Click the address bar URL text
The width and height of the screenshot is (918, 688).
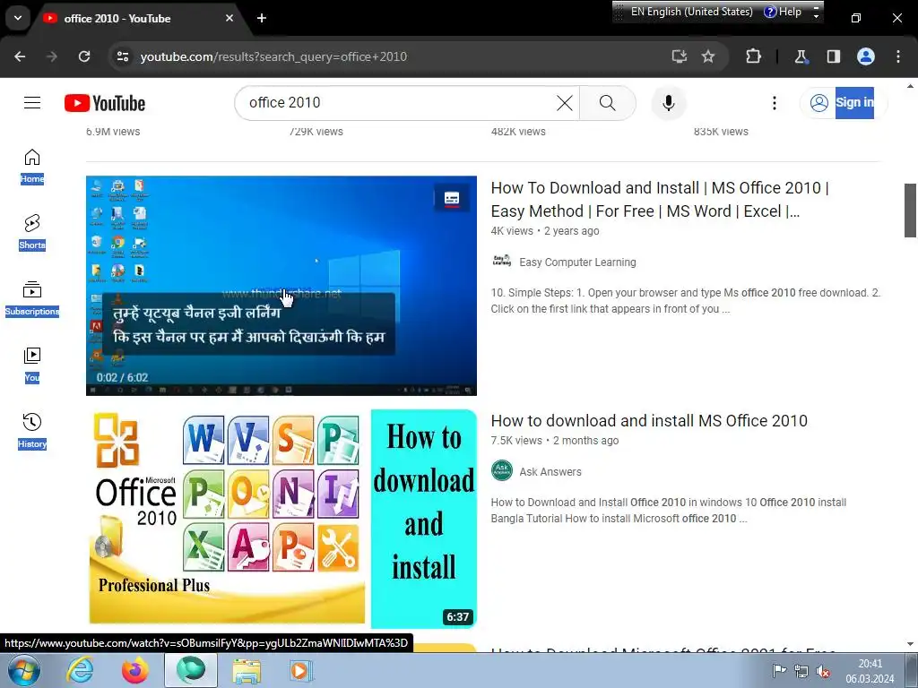click(273, 56)
